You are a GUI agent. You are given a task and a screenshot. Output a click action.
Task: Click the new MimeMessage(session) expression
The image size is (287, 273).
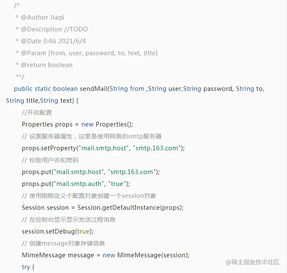click(x=146, y=255)
